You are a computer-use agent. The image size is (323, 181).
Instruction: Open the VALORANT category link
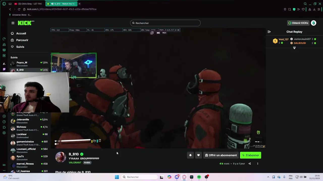[75, 163]
